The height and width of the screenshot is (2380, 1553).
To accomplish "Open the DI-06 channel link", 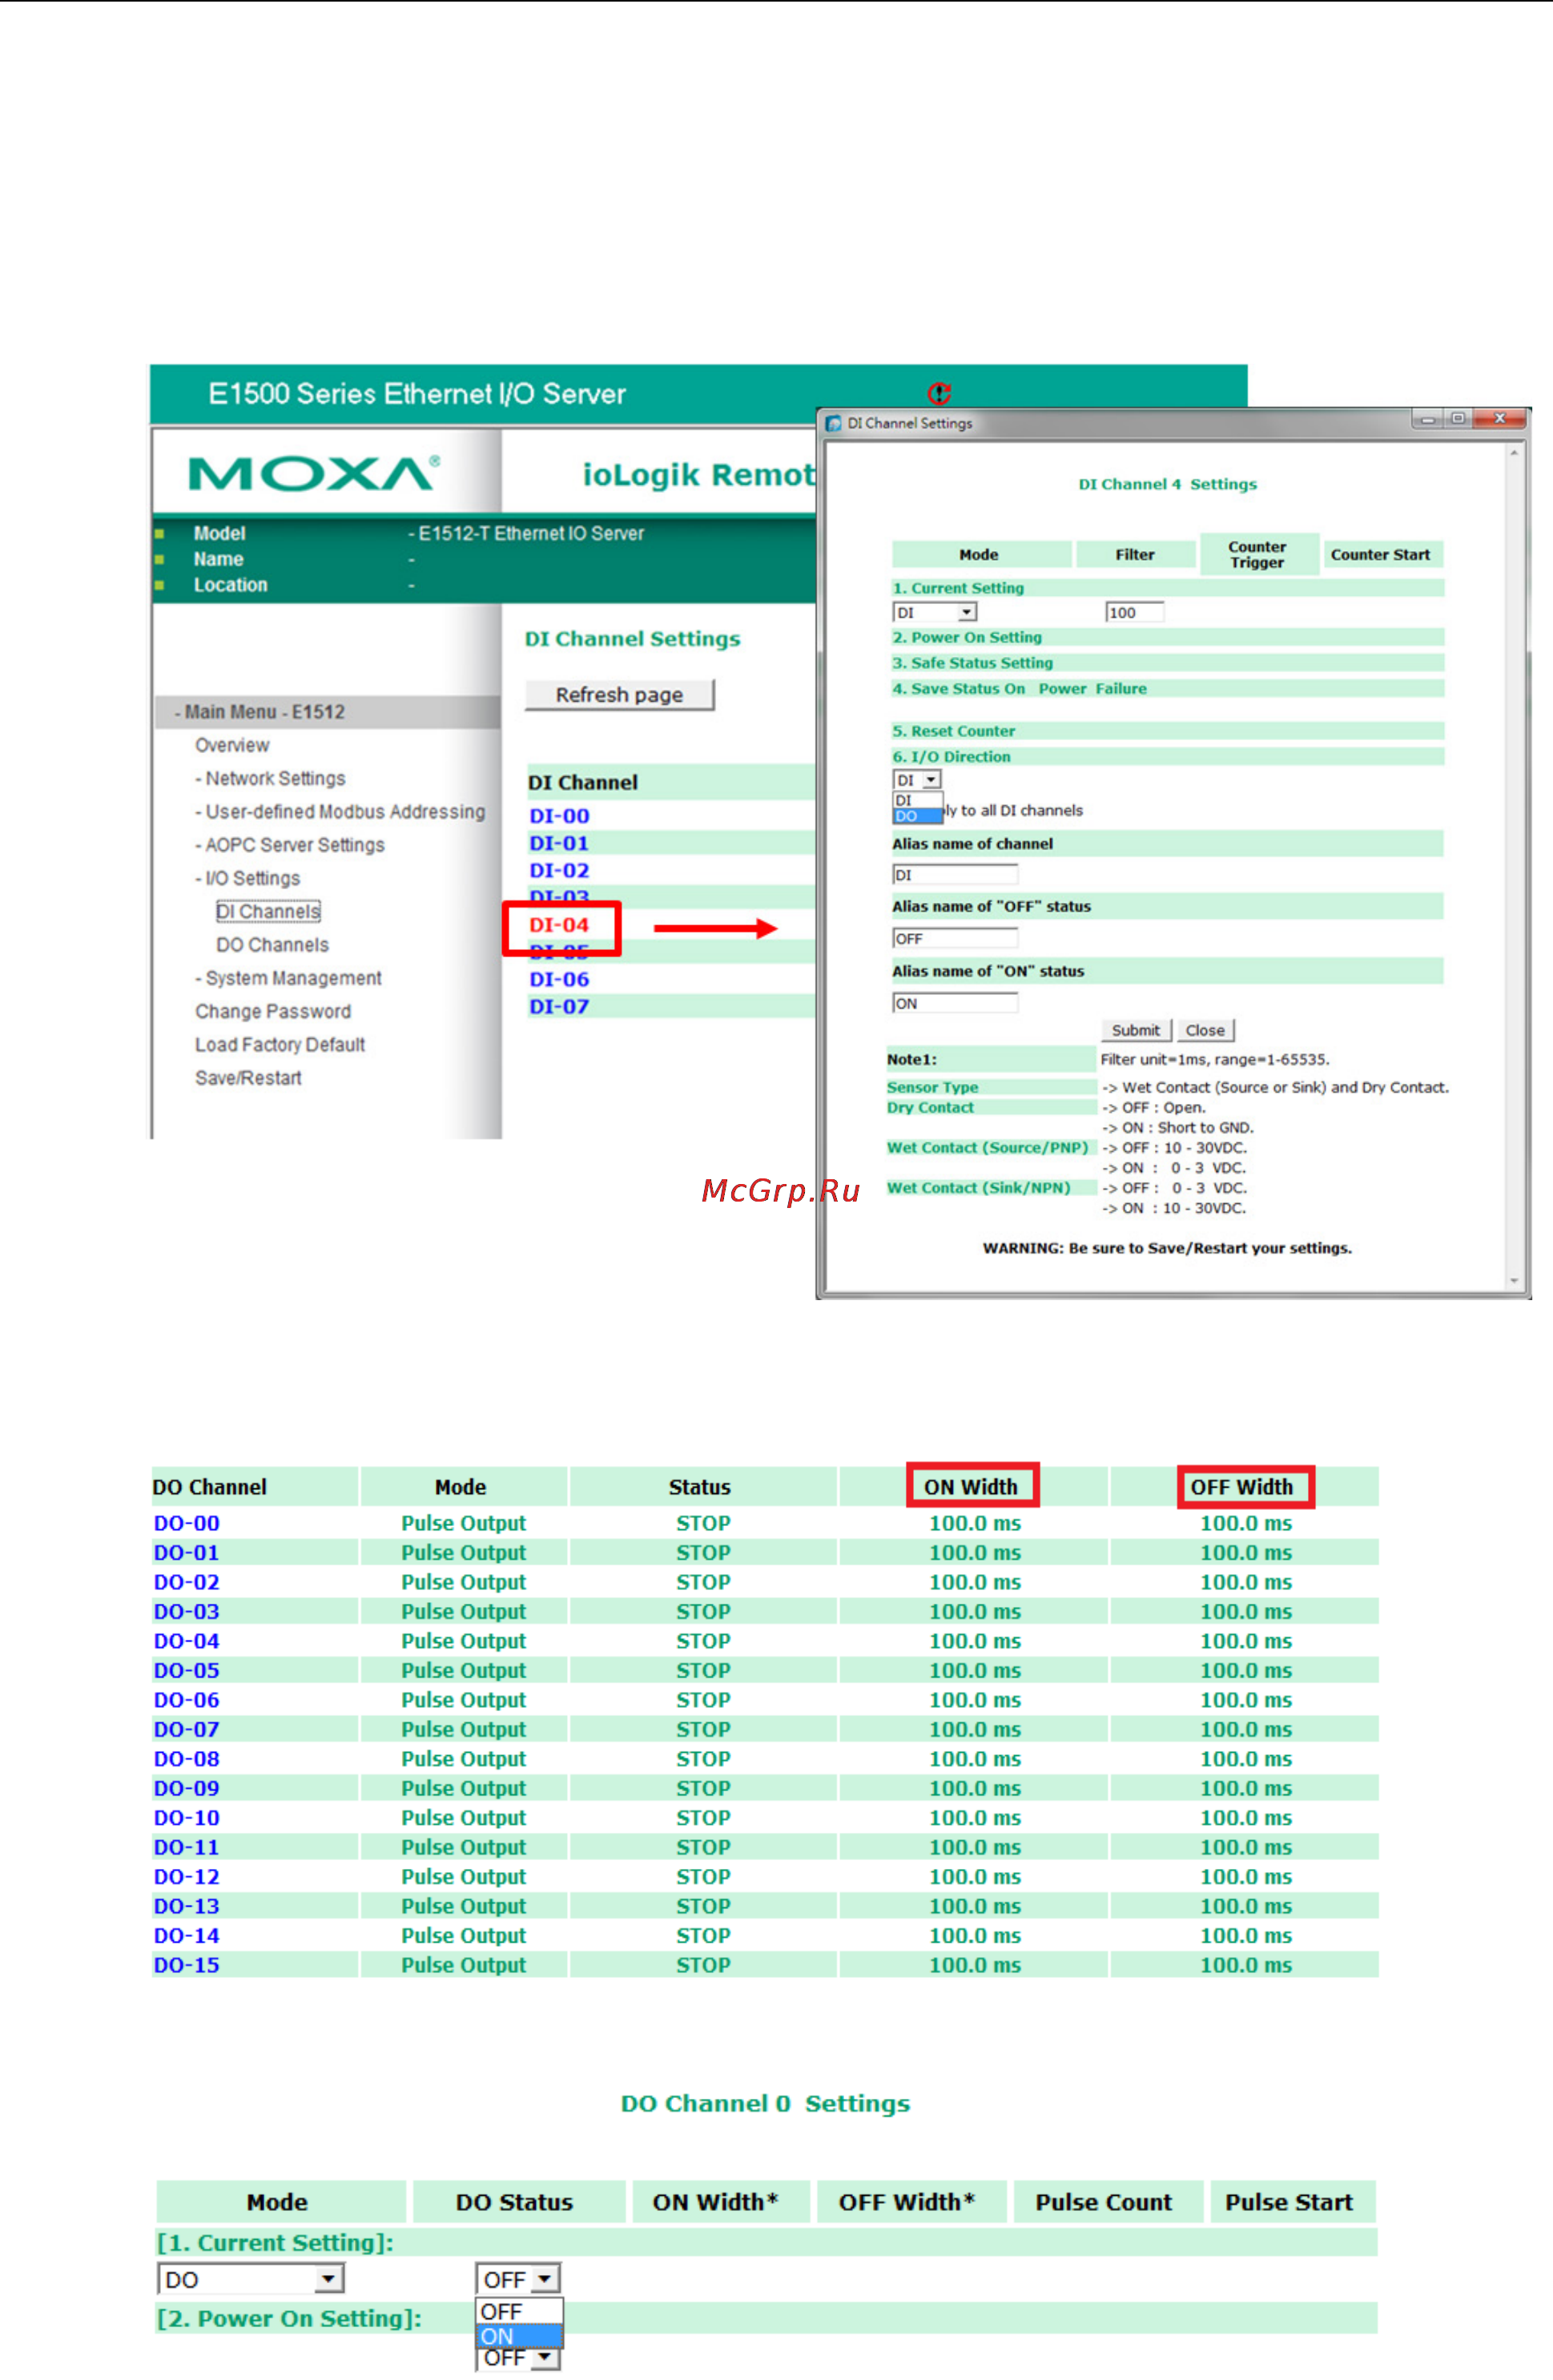I will [559, 979].
